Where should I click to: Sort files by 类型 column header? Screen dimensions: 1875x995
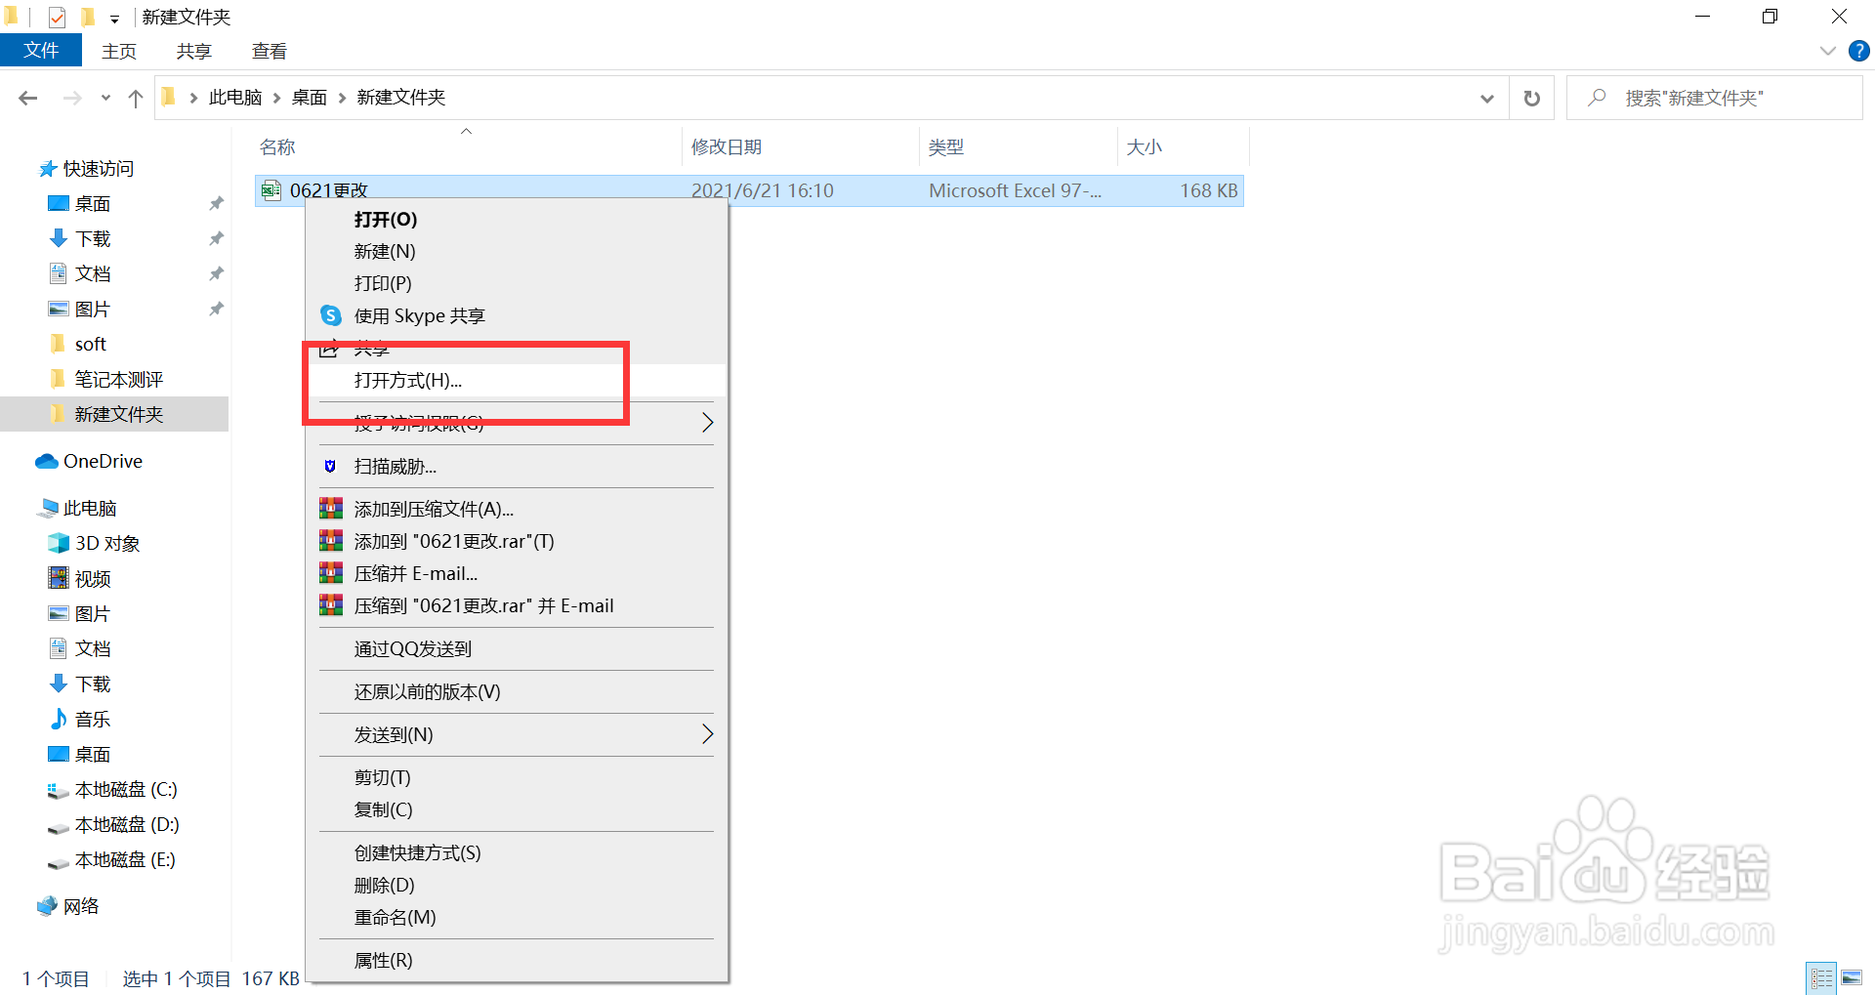(x=946, y=147)
